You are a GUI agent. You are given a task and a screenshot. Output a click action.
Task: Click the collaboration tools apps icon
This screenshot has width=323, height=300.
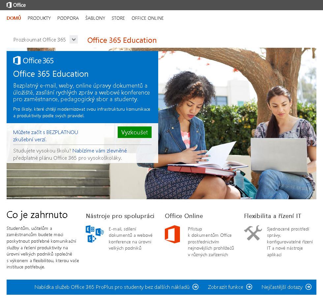point(95,234)
